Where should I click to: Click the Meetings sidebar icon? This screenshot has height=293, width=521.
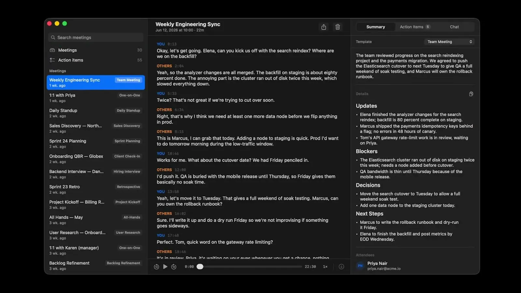[52, 50]
